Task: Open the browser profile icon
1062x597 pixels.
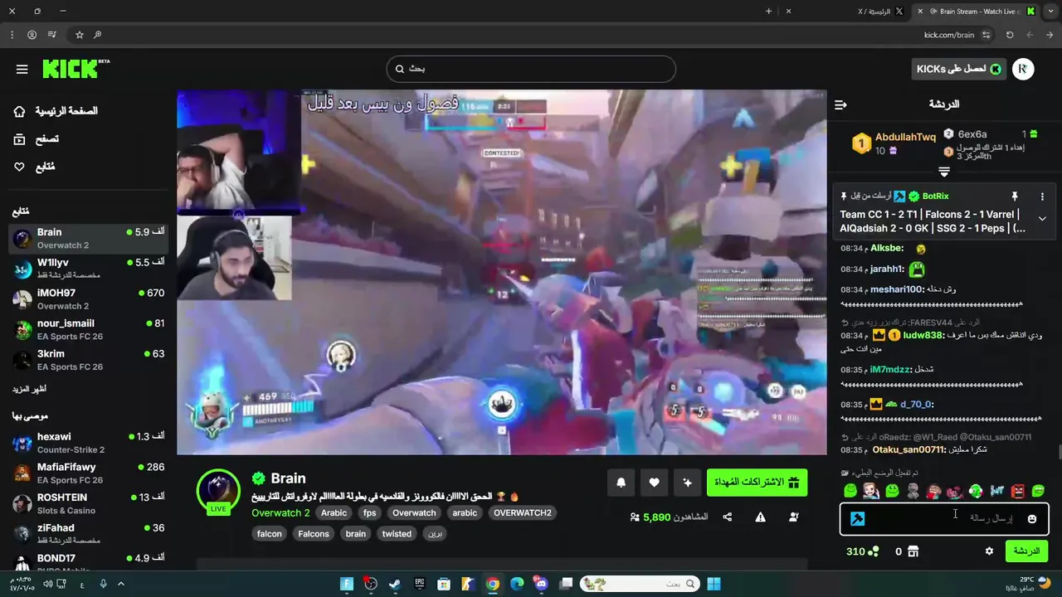Action: click(x=32, y=35)
